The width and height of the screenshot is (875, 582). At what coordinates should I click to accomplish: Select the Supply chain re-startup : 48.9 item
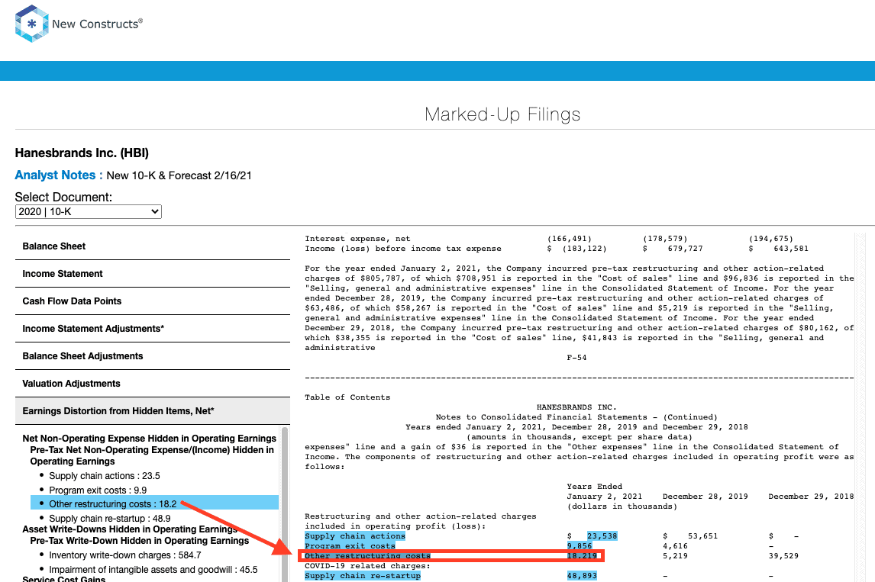click(x=110, y=519)
